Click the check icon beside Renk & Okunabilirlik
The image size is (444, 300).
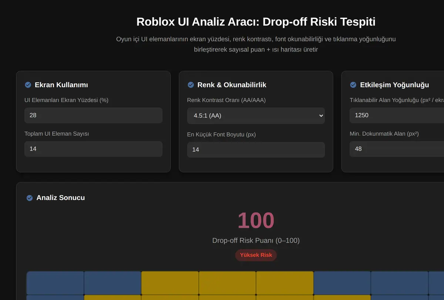(x=191, y=85)
